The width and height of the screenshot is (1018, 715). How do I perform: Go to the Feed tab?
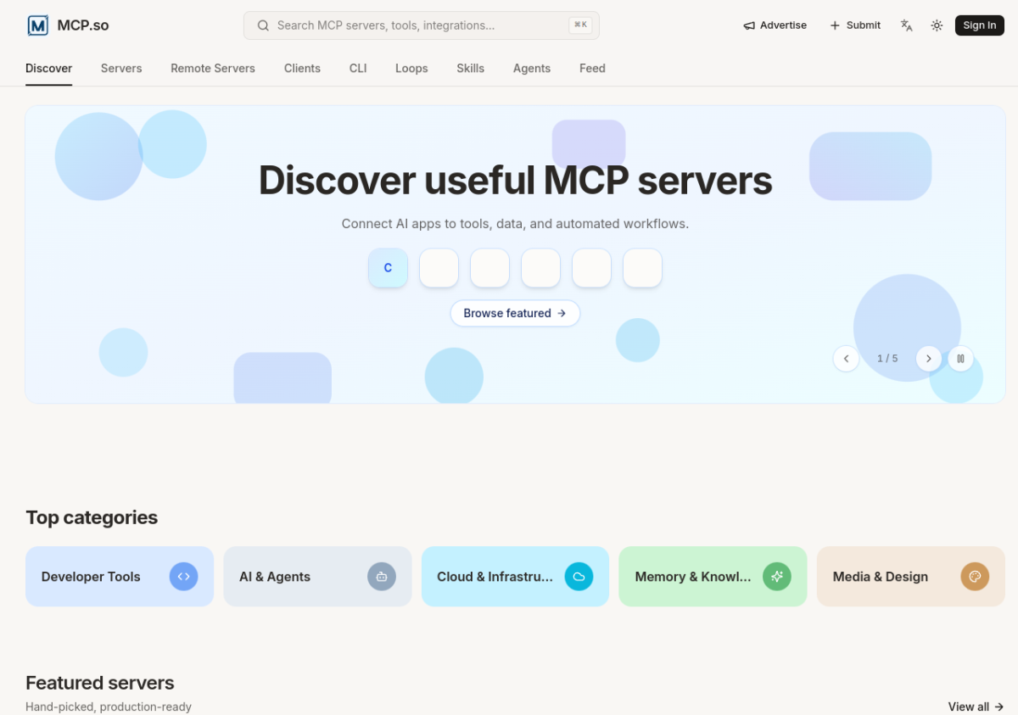(x=592, y=69)
